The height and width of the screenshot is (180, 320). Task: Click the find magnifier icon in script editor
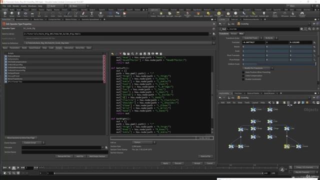[132, 54]
